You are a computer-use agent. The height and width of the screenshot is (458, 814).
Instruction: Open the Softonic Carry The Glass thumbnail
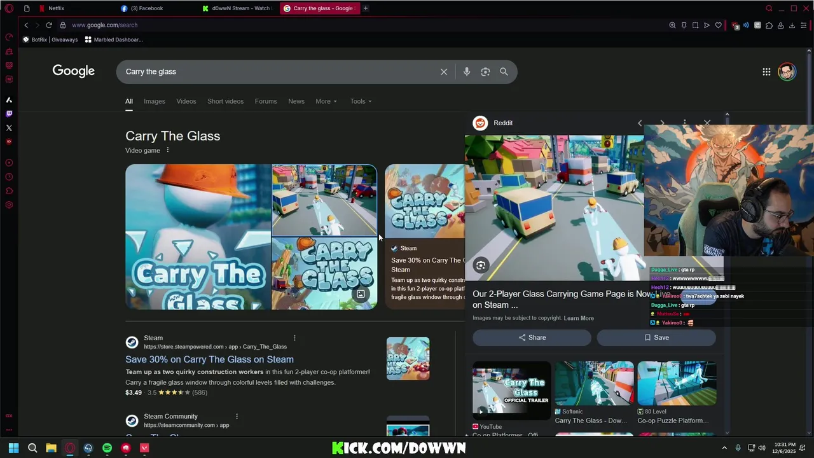594,384
